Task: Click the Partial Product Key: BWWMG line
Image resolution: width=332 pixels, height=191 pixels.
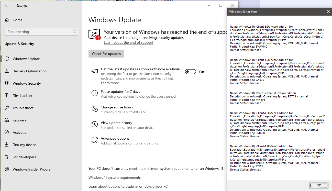Action: (x=248, y=47)
